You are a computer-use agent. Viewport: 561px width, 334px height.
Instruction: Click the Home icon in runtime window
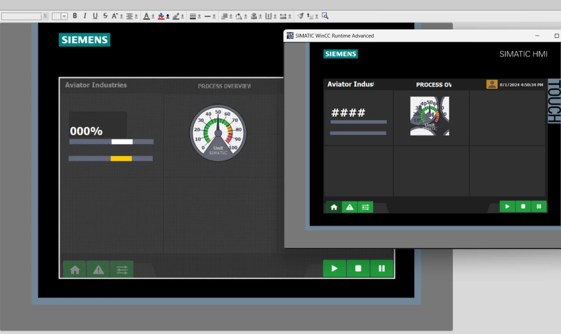point(334,207)
